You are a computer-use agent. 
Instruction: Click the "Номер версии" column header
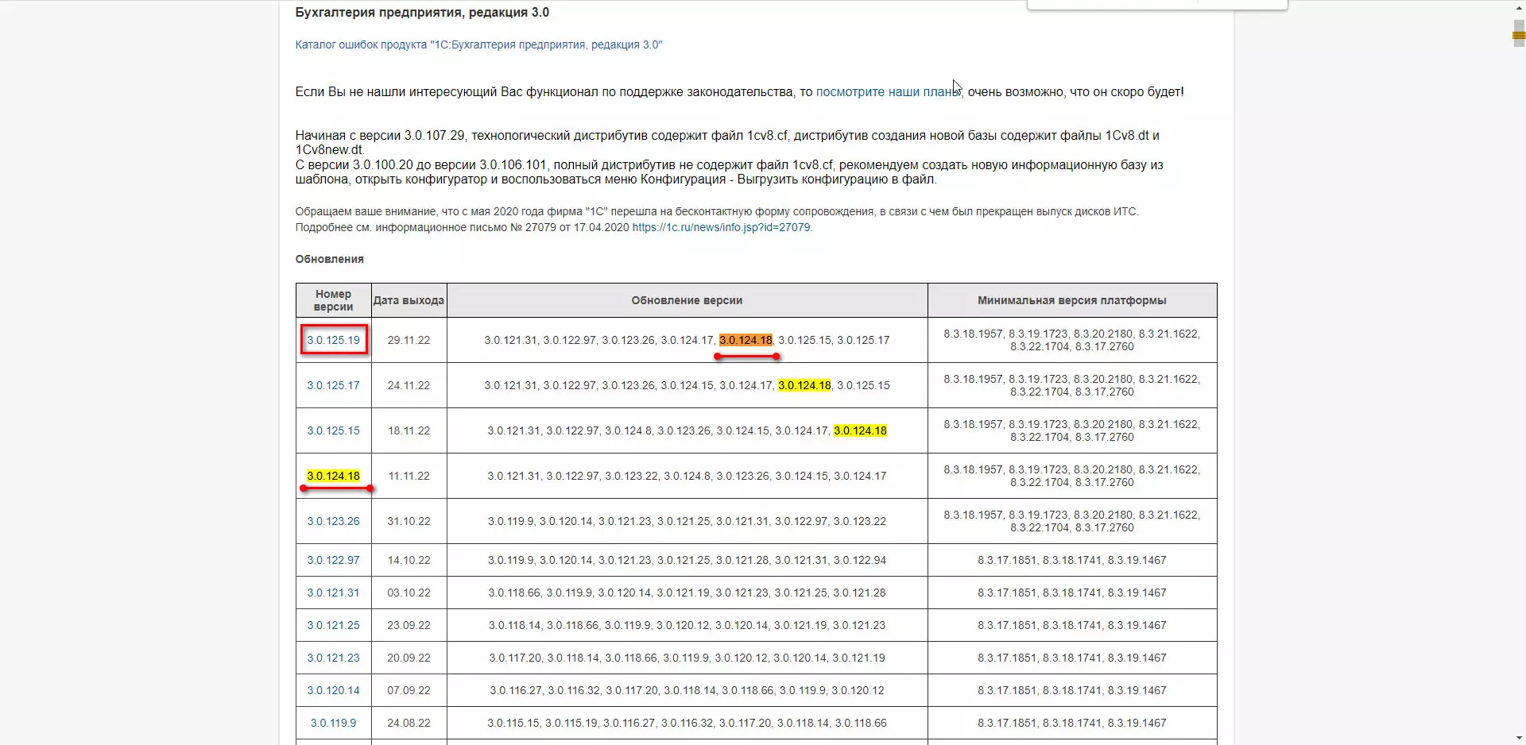click(x=333, y=300)
